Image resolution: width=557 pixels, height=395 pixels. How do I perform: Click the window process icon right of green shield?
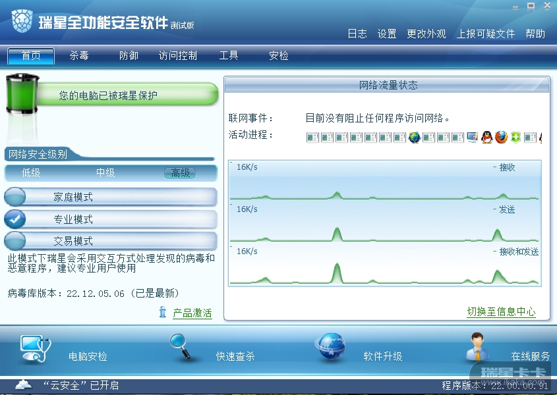pyautogui.click(x=530, y=138)
